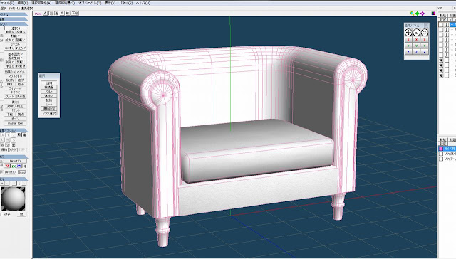Image resolution: width=456 pixels, height=259 pixels.
Task: Toggle ZX plane grid display
Action: (14, 166)
